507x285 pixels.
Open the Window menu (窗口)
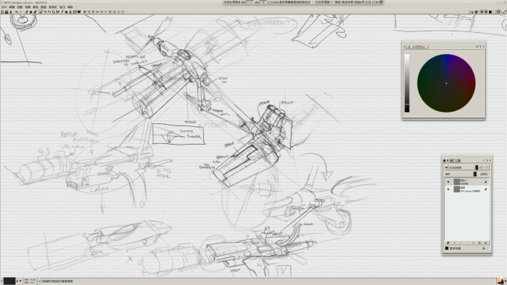pos(62,7)
